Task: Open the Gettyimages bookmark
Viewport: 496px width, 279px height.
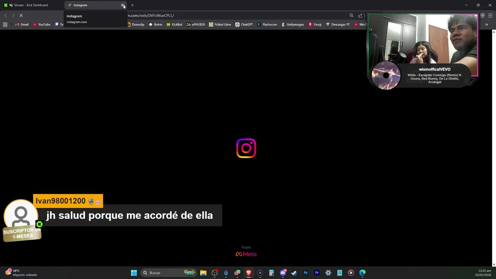Action: [x=293, y=24]
